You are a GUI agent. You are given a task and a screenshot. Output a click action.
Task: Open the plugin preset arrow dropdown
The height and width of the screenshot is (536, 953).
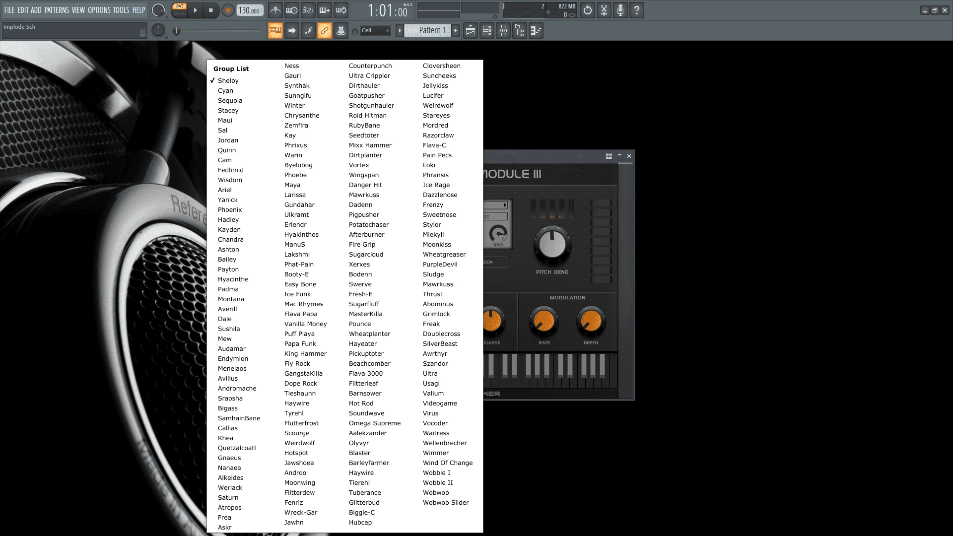[505, 205]
